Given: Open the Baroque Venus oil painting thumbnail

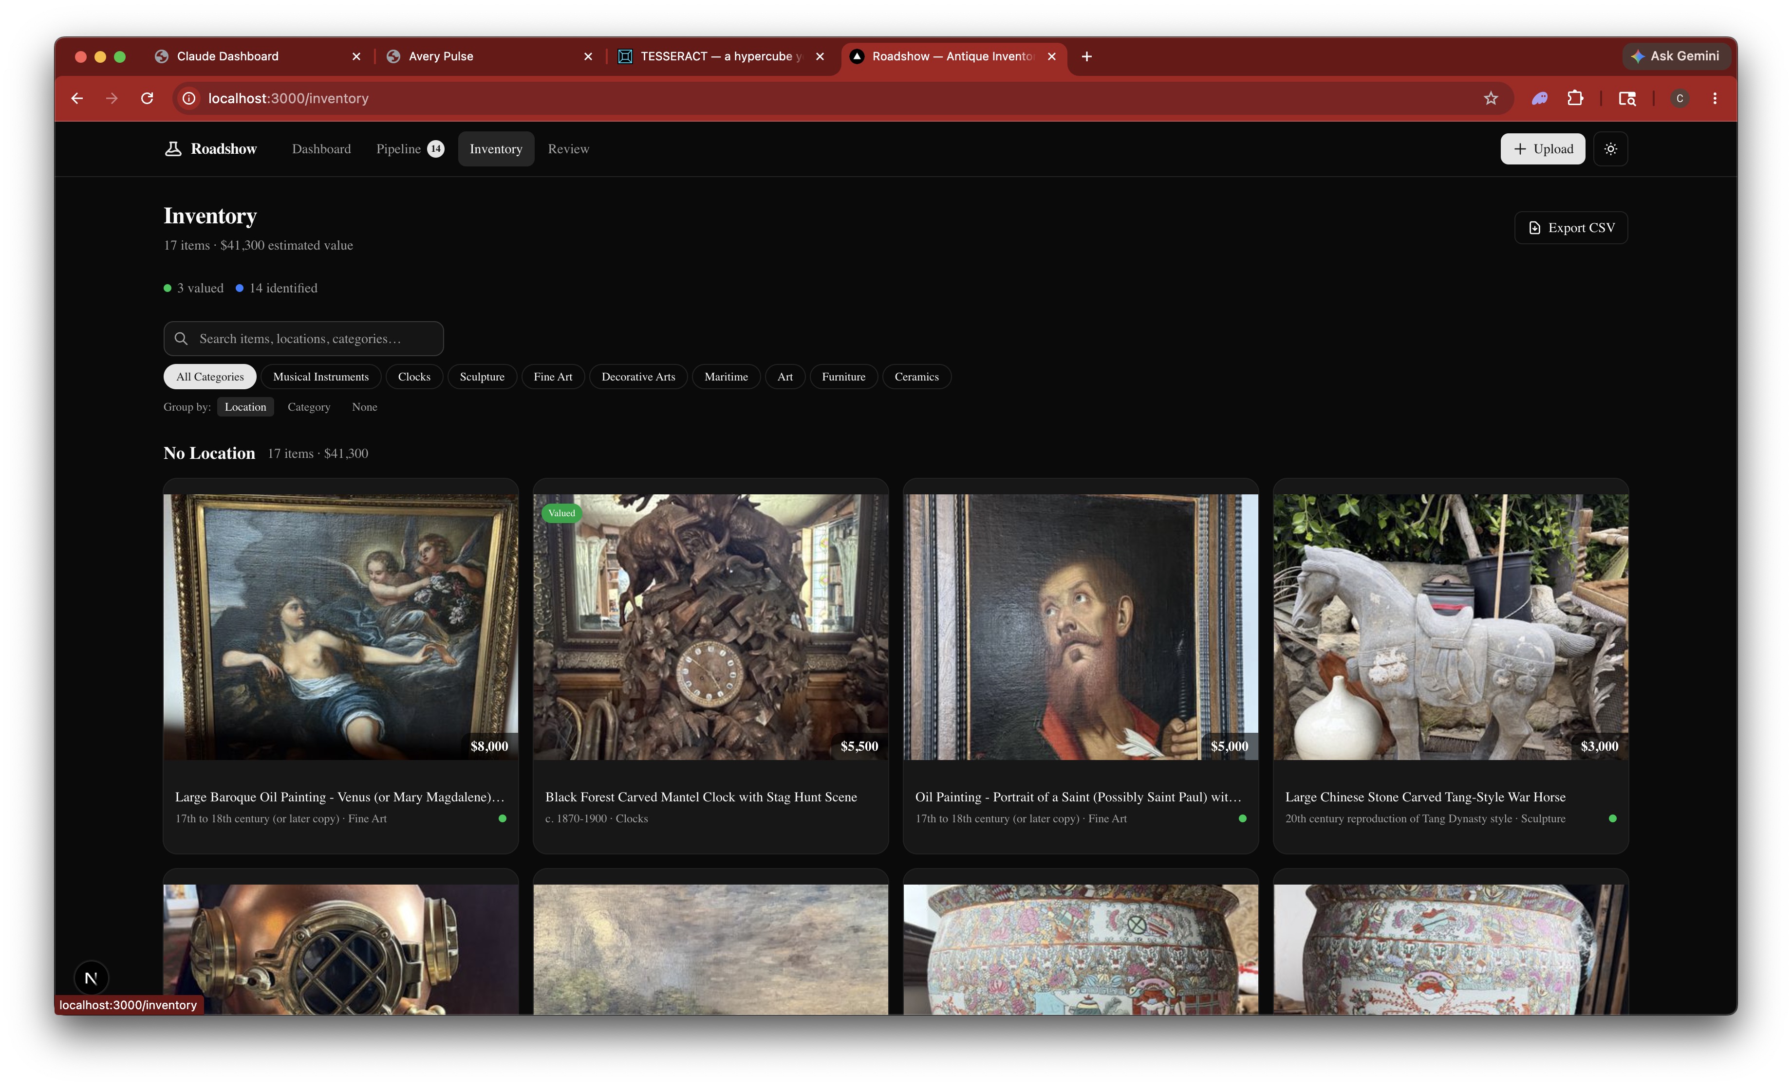Looking at the screenshot, I should pos(340,627).
